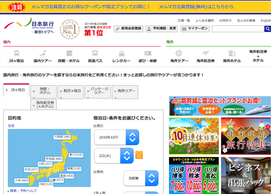
Task: Open the ビジネス&出張パック banner
Action: (x=246, y=175)
